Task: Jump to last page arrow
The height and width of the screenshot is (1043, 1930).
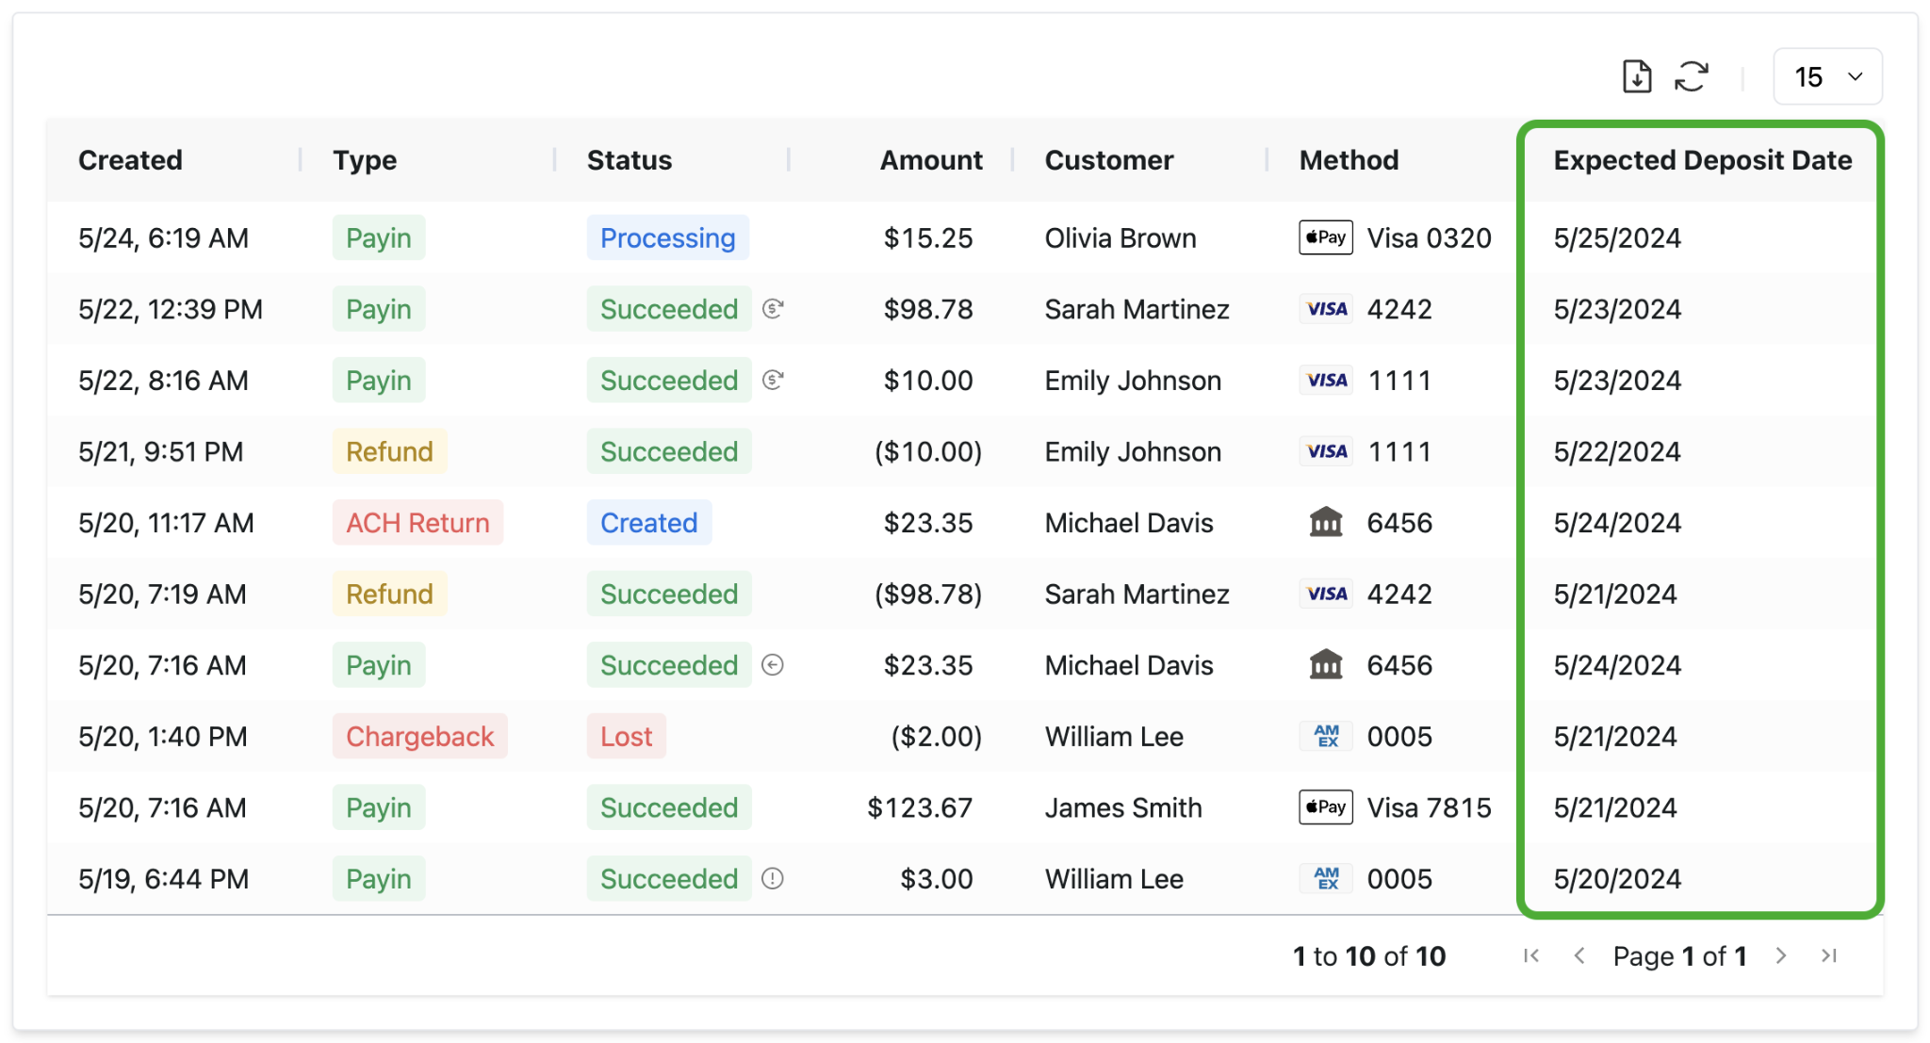Action: pos(1829,955)
